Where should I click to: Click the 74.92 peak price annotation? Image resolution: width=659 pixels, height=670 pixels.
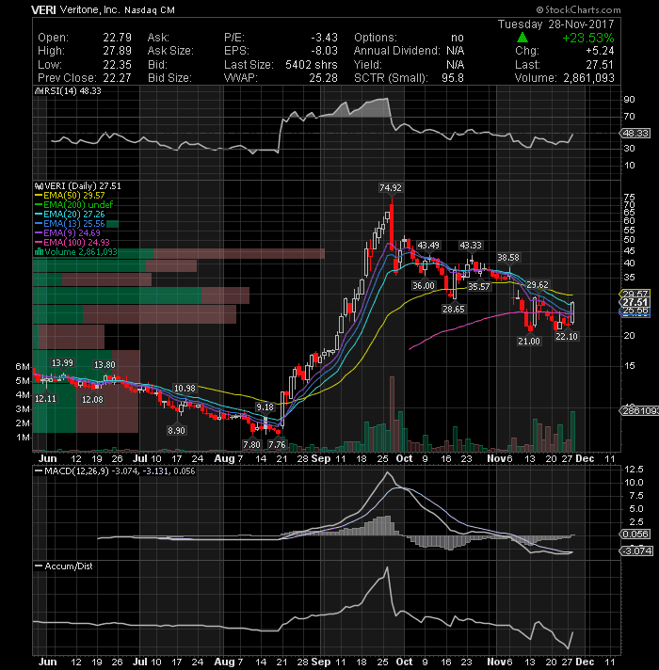pyautogui.click(x=391, y=188)
